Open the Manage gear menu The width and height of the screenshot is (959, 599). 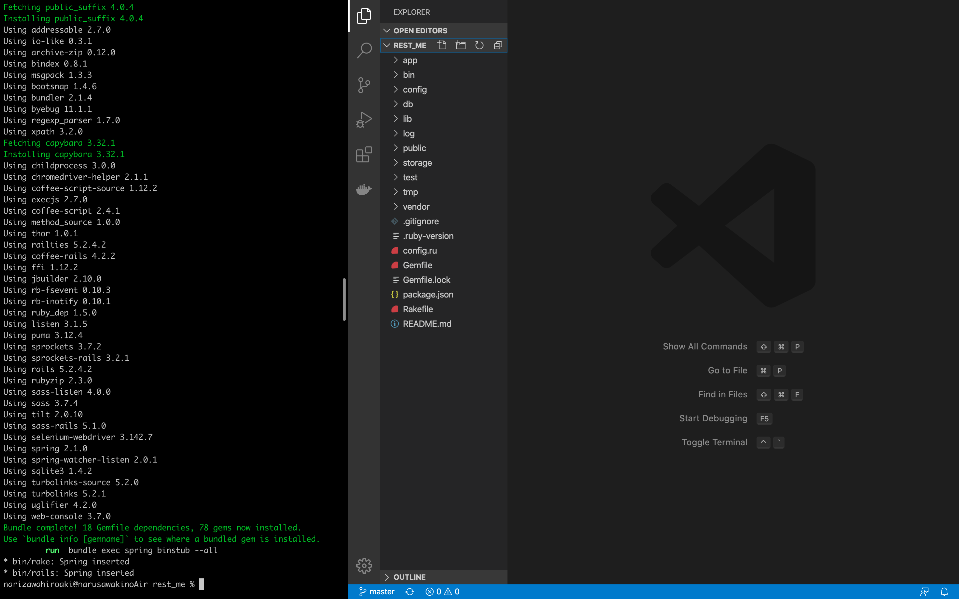pyautogui.click(x=364, y=565)
